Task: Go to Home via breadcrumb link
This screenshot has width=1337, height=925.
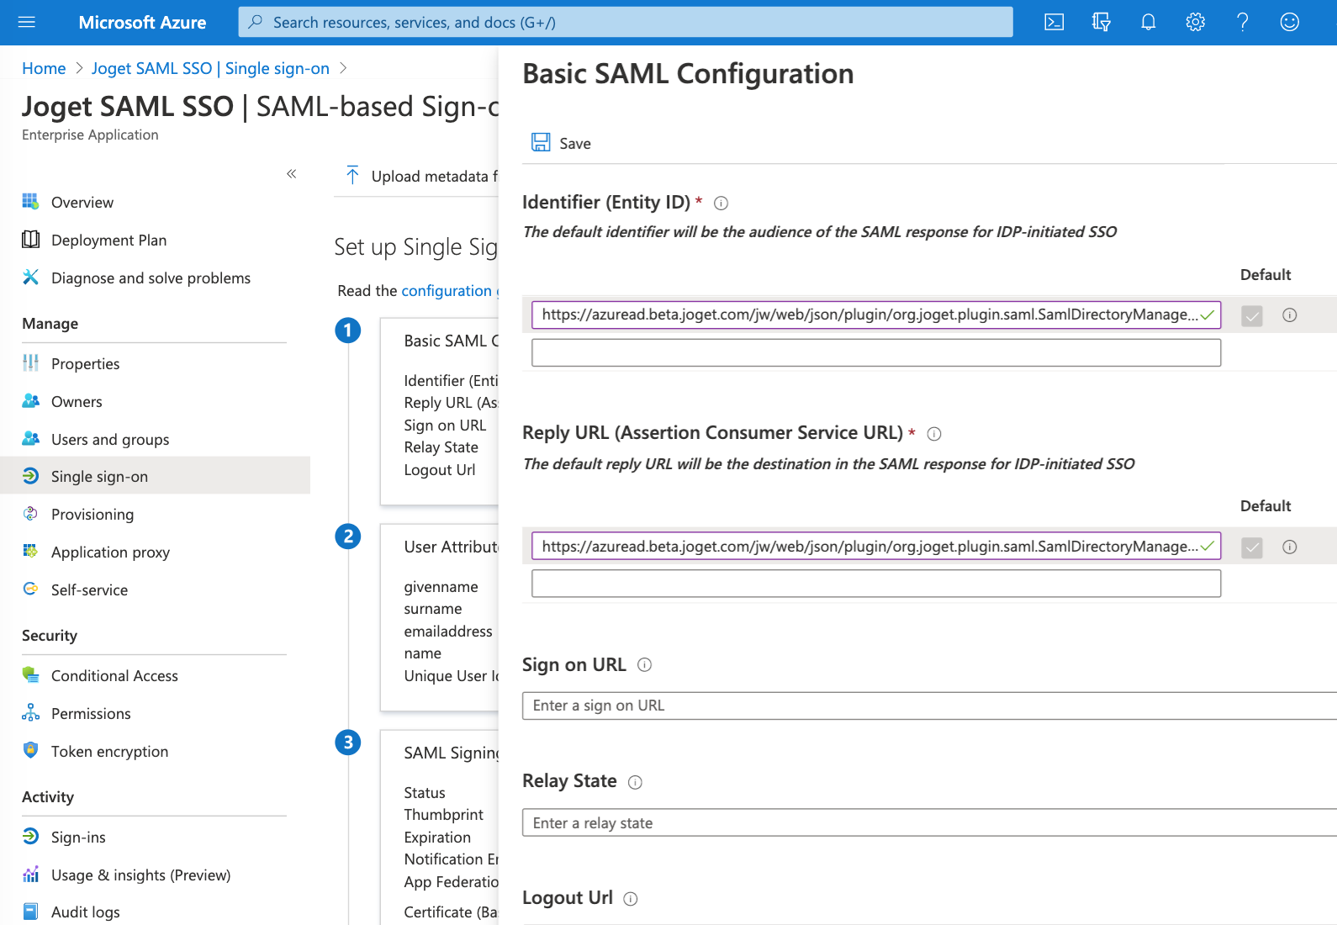Action: [x=44, y=68]
